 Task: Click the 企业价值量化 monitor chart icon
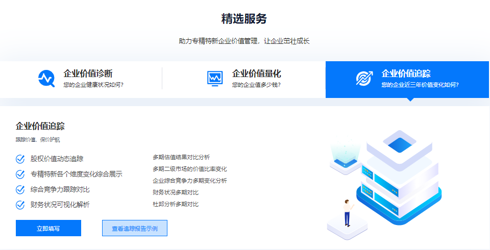click(215, 79)
